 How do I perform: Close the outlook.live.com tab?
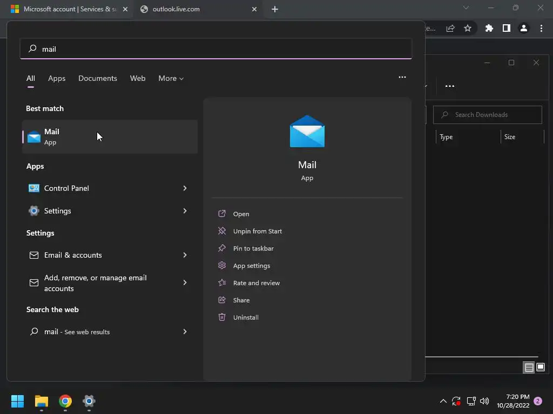coord(254,9)
